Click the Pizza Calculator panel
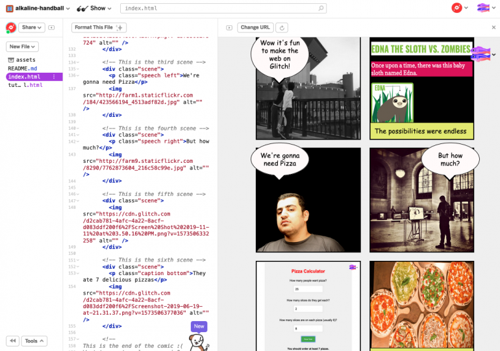Image resolution: width=500 pixels, height=351 pixels. (x=308, y=306)
